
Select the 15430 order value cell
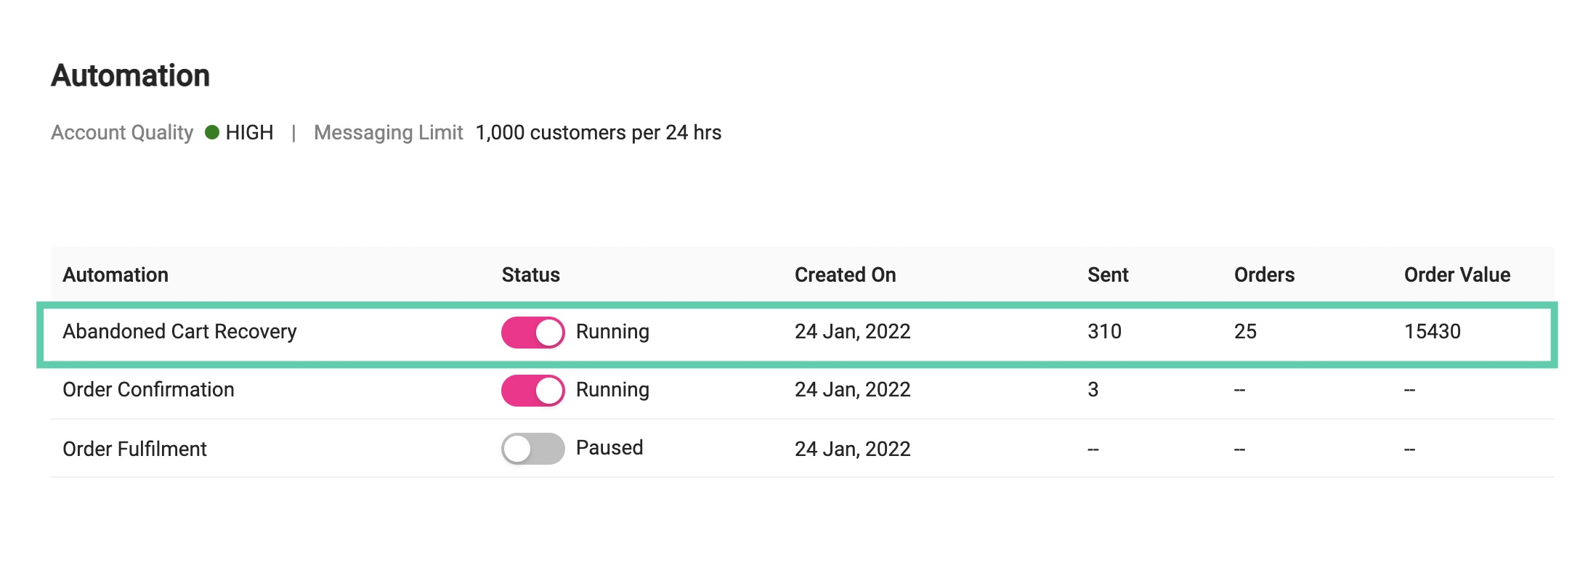pos(1432,332)
